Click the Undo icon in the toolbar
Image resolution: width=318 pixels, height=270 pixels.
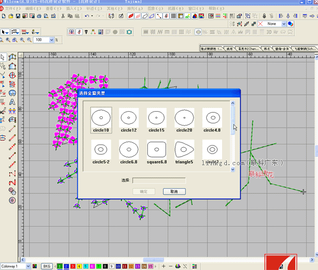click(86, 16)
